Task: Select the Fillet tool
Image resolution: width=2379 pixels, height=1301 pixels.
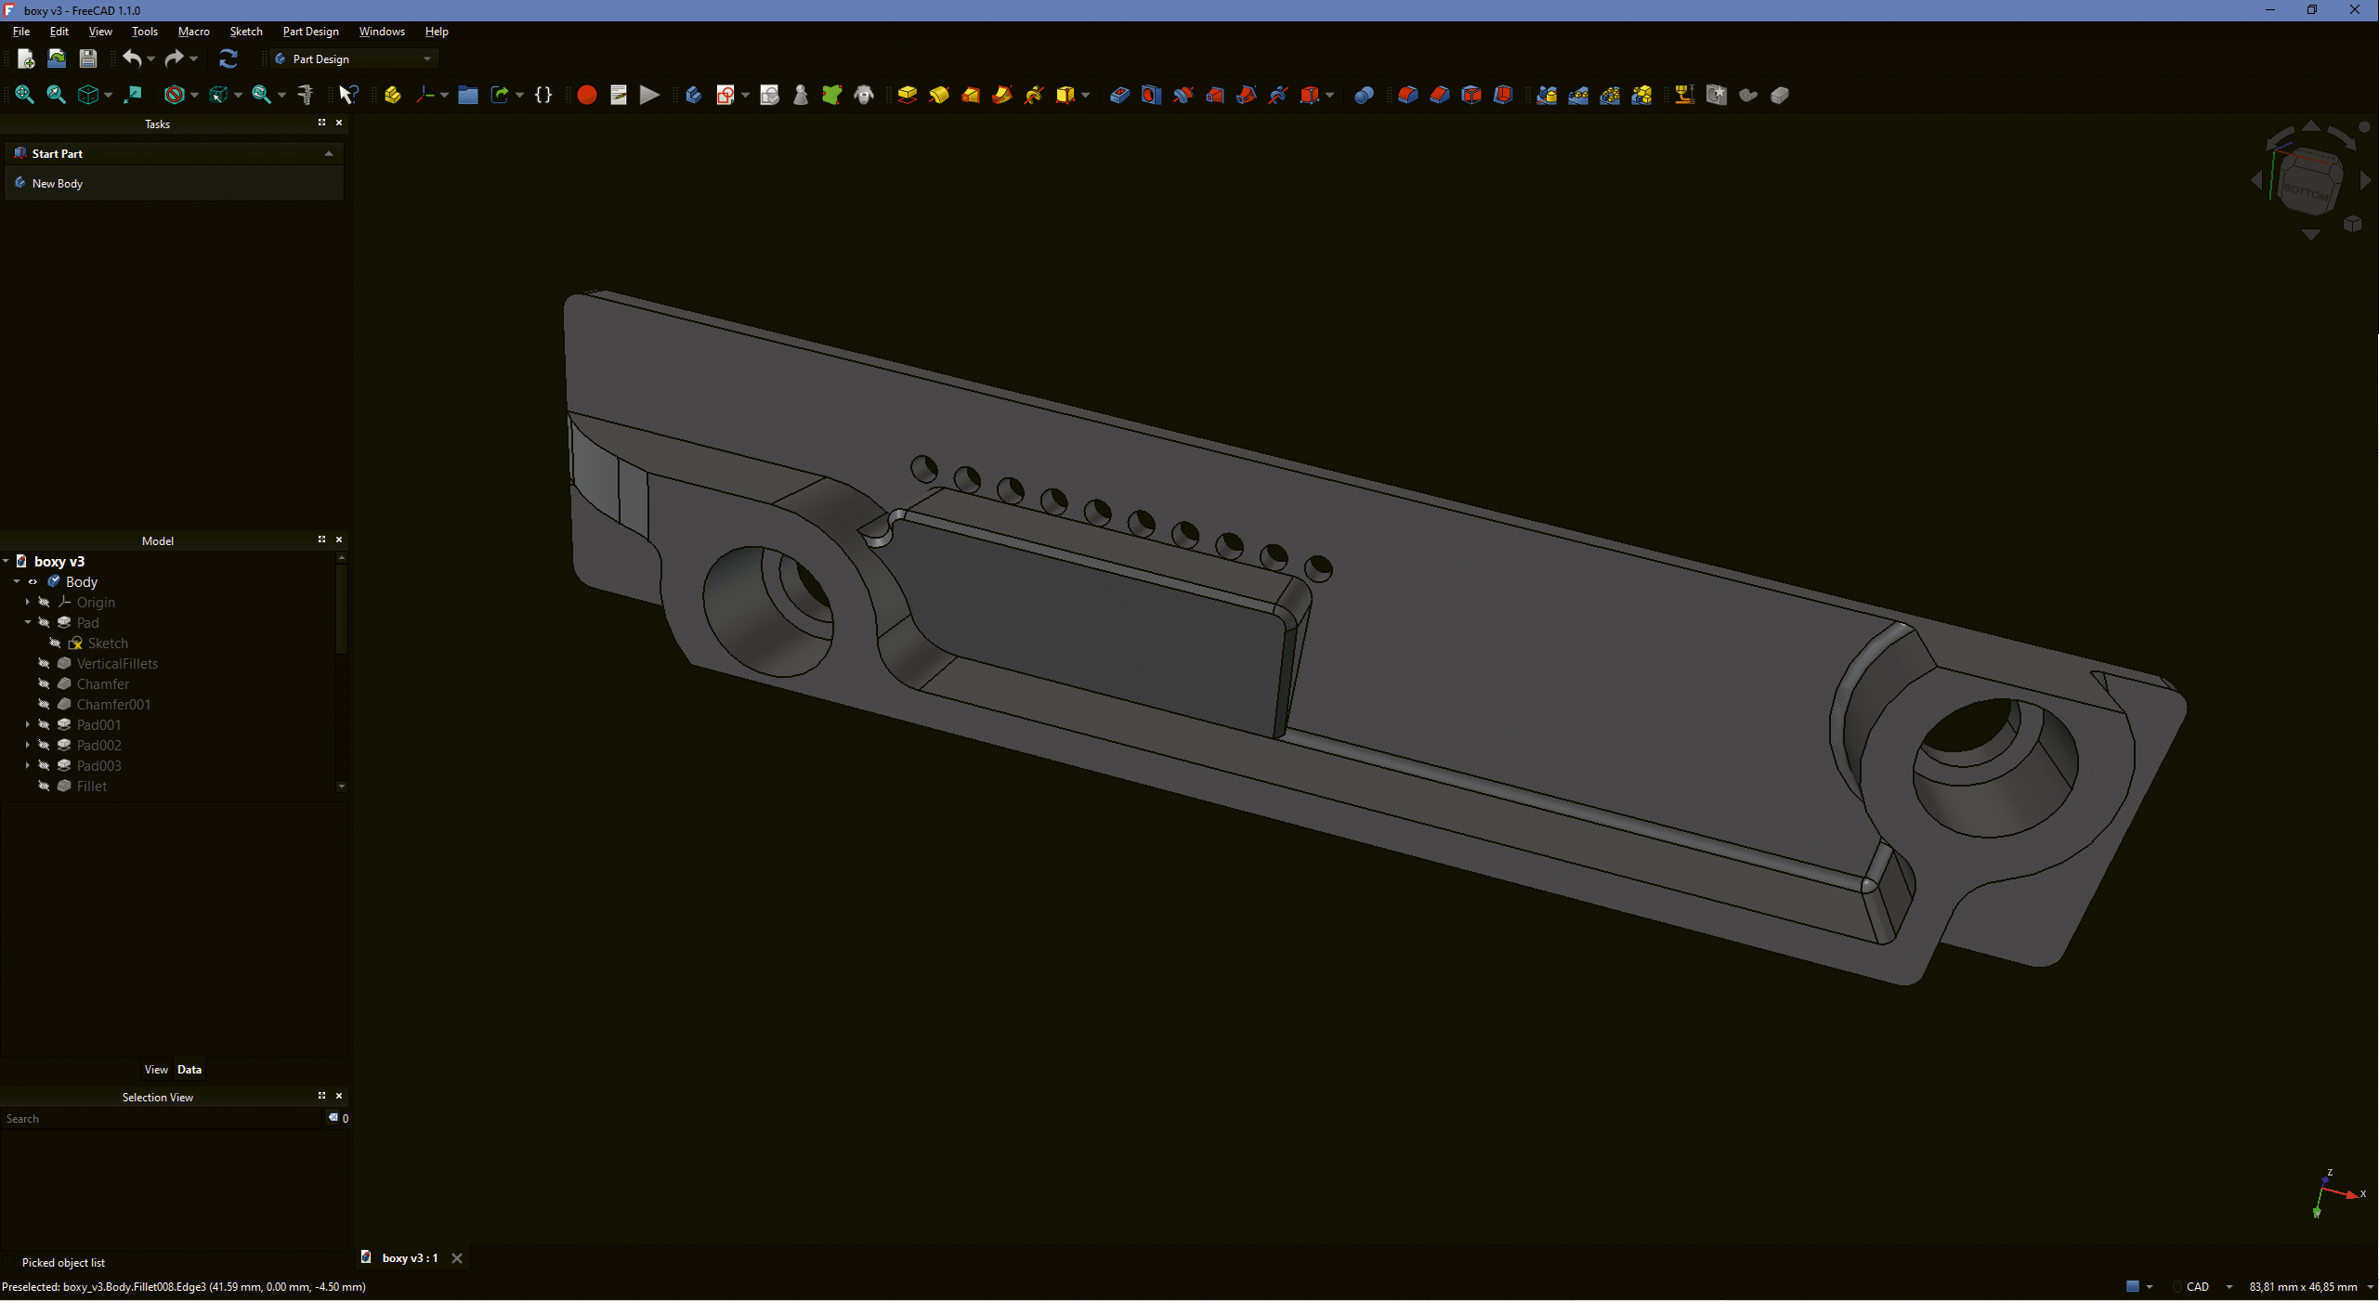Action: coord(1408,95)
